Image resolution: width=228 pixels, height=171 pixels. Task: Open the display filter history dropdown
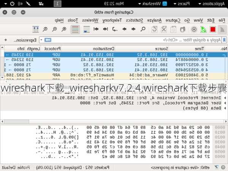click(x=41, y=40)
